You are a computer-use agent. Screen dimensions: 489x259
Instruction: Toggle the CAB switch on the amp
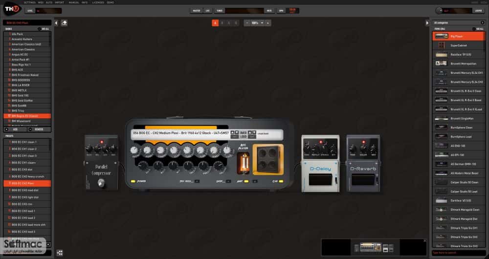[x=281, y=181]
